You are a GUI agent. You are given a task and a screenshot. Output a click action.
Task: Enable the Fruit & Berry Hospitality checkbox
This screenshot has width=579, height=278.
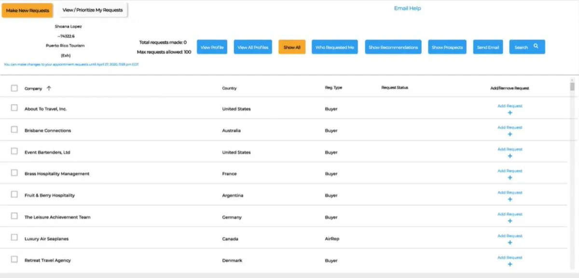pyautogui.click(x=14, y=195)
